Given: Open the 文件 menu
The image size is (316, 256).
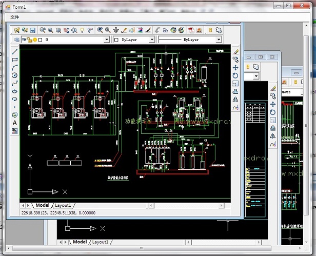Looking at the screenshot, I should pos(15,17).
